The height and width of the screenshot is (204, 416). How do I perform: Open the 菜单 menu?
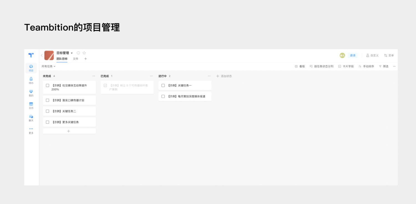click(389, 55)
